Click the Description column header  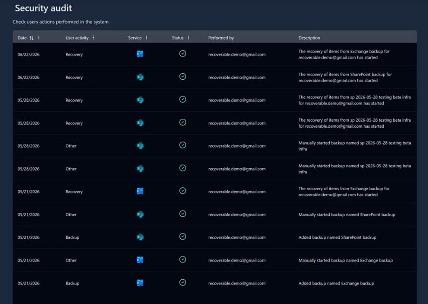click(309, 38)
